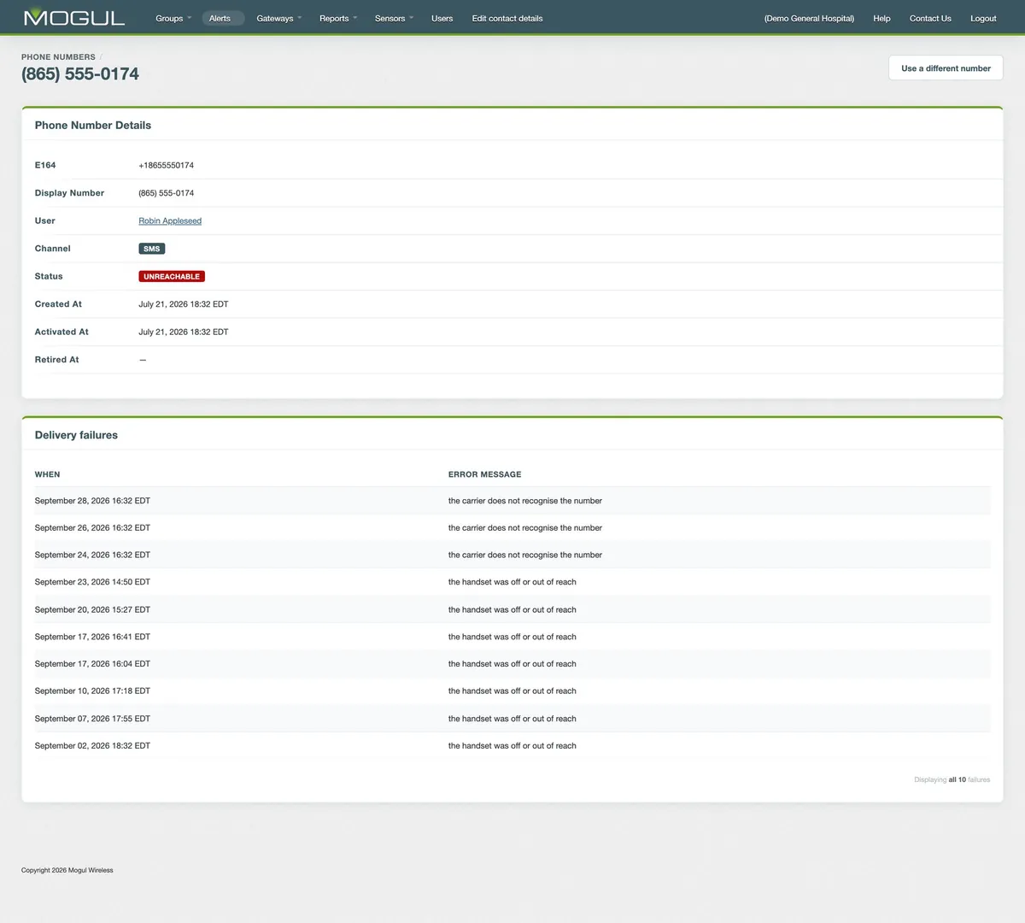Click the Displaying all 10 failures text
Screen dimensions: 1025x923
tap(952, 779)
